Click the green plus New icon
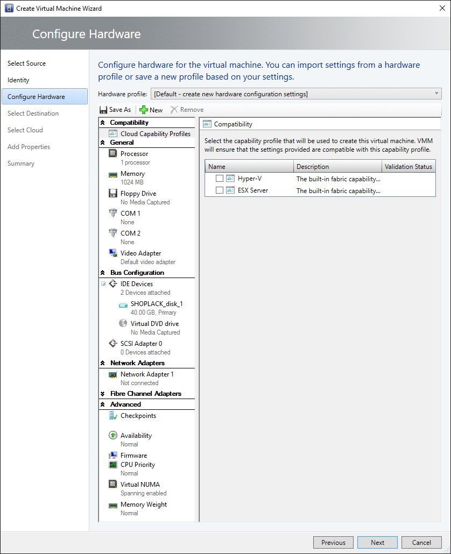This screenshot has width=451, height=554. [144, 110]
